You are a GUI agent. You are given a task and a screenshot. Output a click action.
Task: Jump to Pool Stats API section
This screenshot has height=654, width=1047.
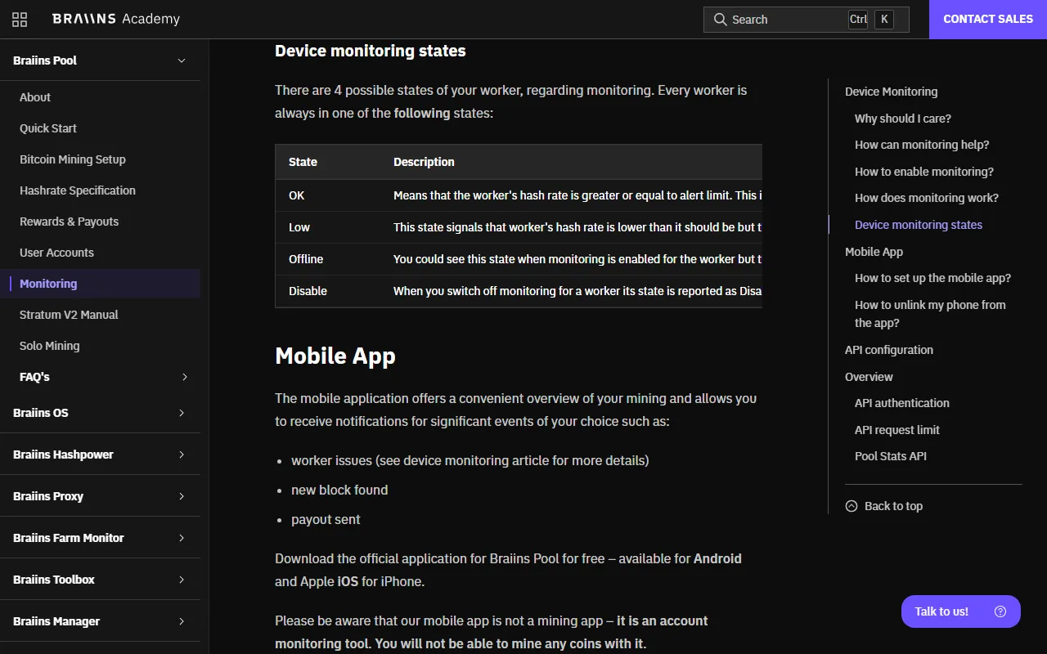point(891,456)
